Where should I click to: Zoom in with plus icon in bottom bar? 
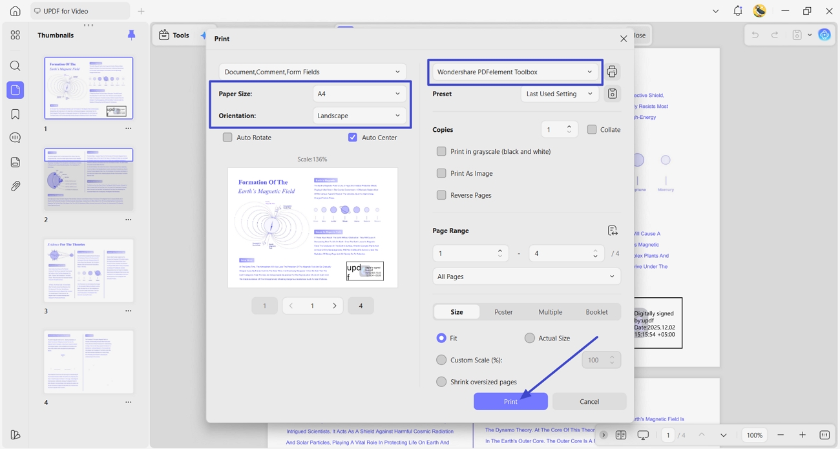click(x=803, y=435)
